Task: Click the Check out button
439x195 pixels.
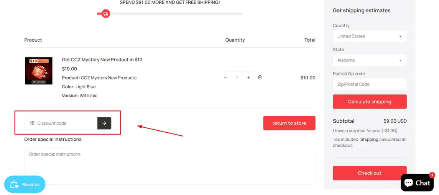Action: tap(370, 173)
